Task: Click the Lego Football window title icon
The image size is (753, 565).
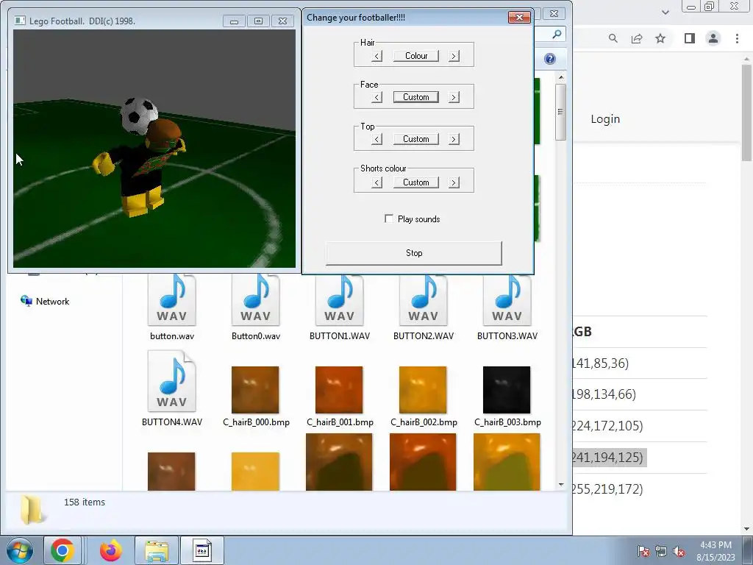Action: click(20, 21)
